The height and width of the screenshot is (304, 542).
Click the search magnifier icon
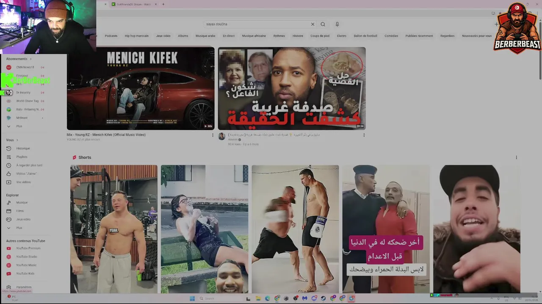tap(323, 24)
